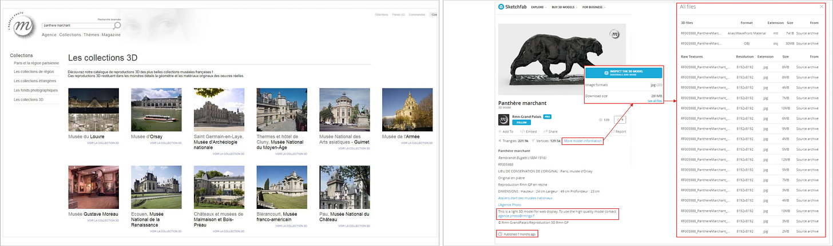Open the Buy 3D Models dropdown
Screen dimensions: 833x246
[565, 7]
